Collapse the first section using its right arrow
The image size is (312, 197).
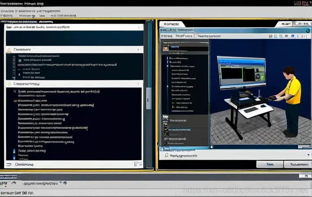coord(138,50)
